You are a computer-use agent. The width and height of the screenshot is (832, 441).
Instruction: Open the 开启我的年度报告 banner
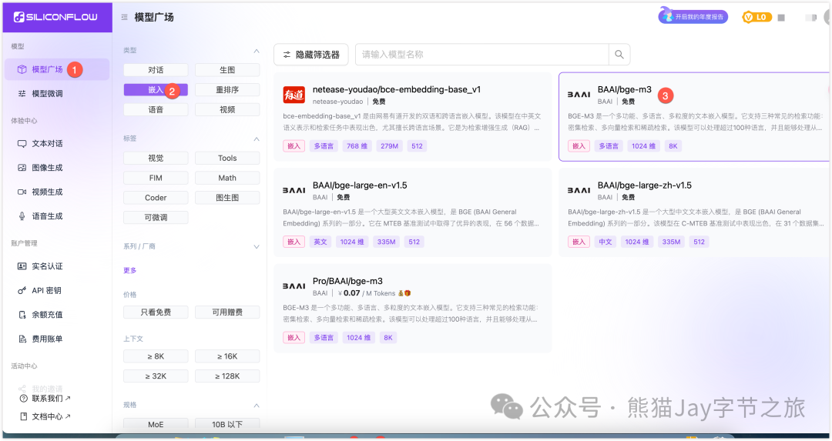point(693,17)
